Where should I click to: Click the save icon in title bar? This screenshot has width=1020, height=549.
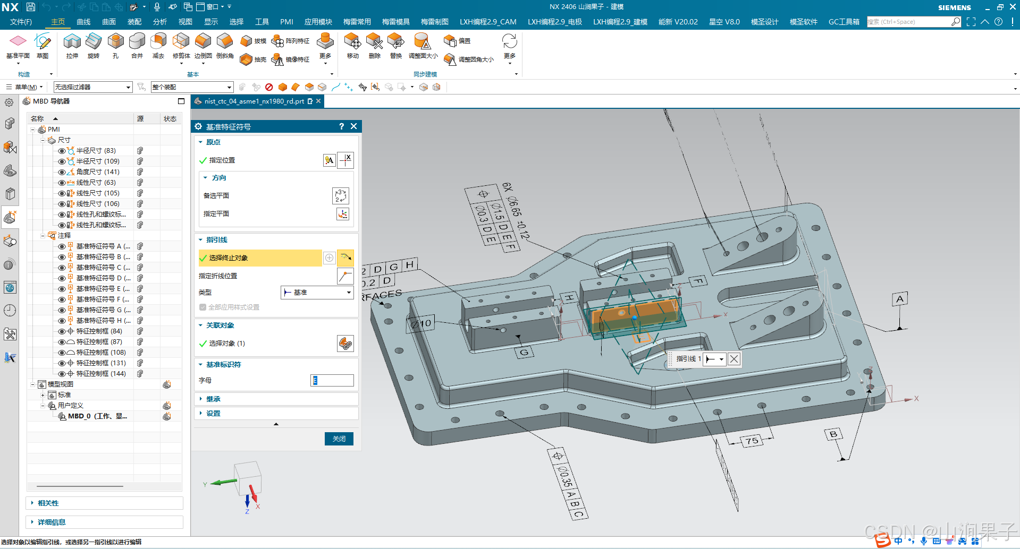point(30,7)
